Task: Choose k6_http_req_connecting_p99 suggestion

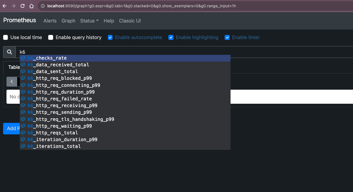Action: click(125, 85)
